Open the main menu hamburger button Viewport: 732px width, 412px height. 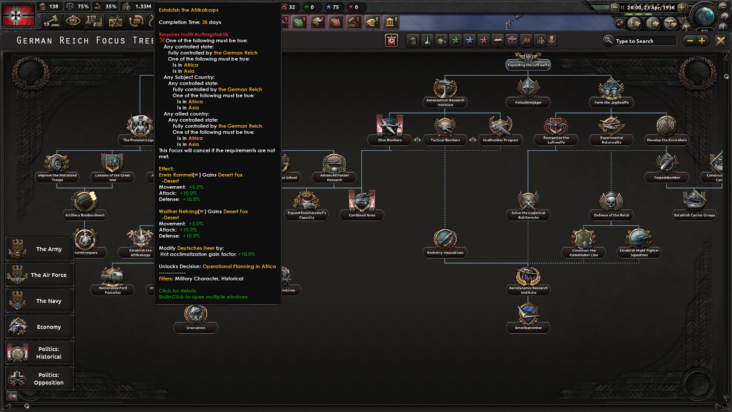723,6
